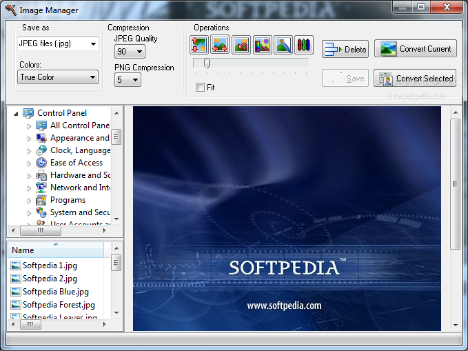This screenshot has height=351, width=468.
Task: Click the Convert Current button
Action: [x=416, y=49]
